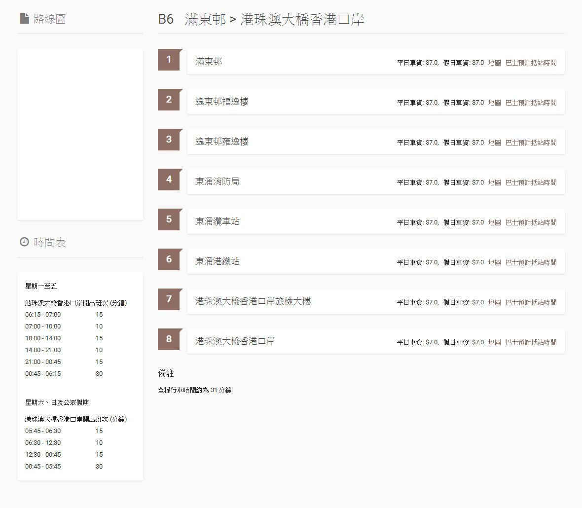Image resolution: width=582 pixels, height=508 pixels.
Task: Click the empty route map panel
Action: (80, 134)
